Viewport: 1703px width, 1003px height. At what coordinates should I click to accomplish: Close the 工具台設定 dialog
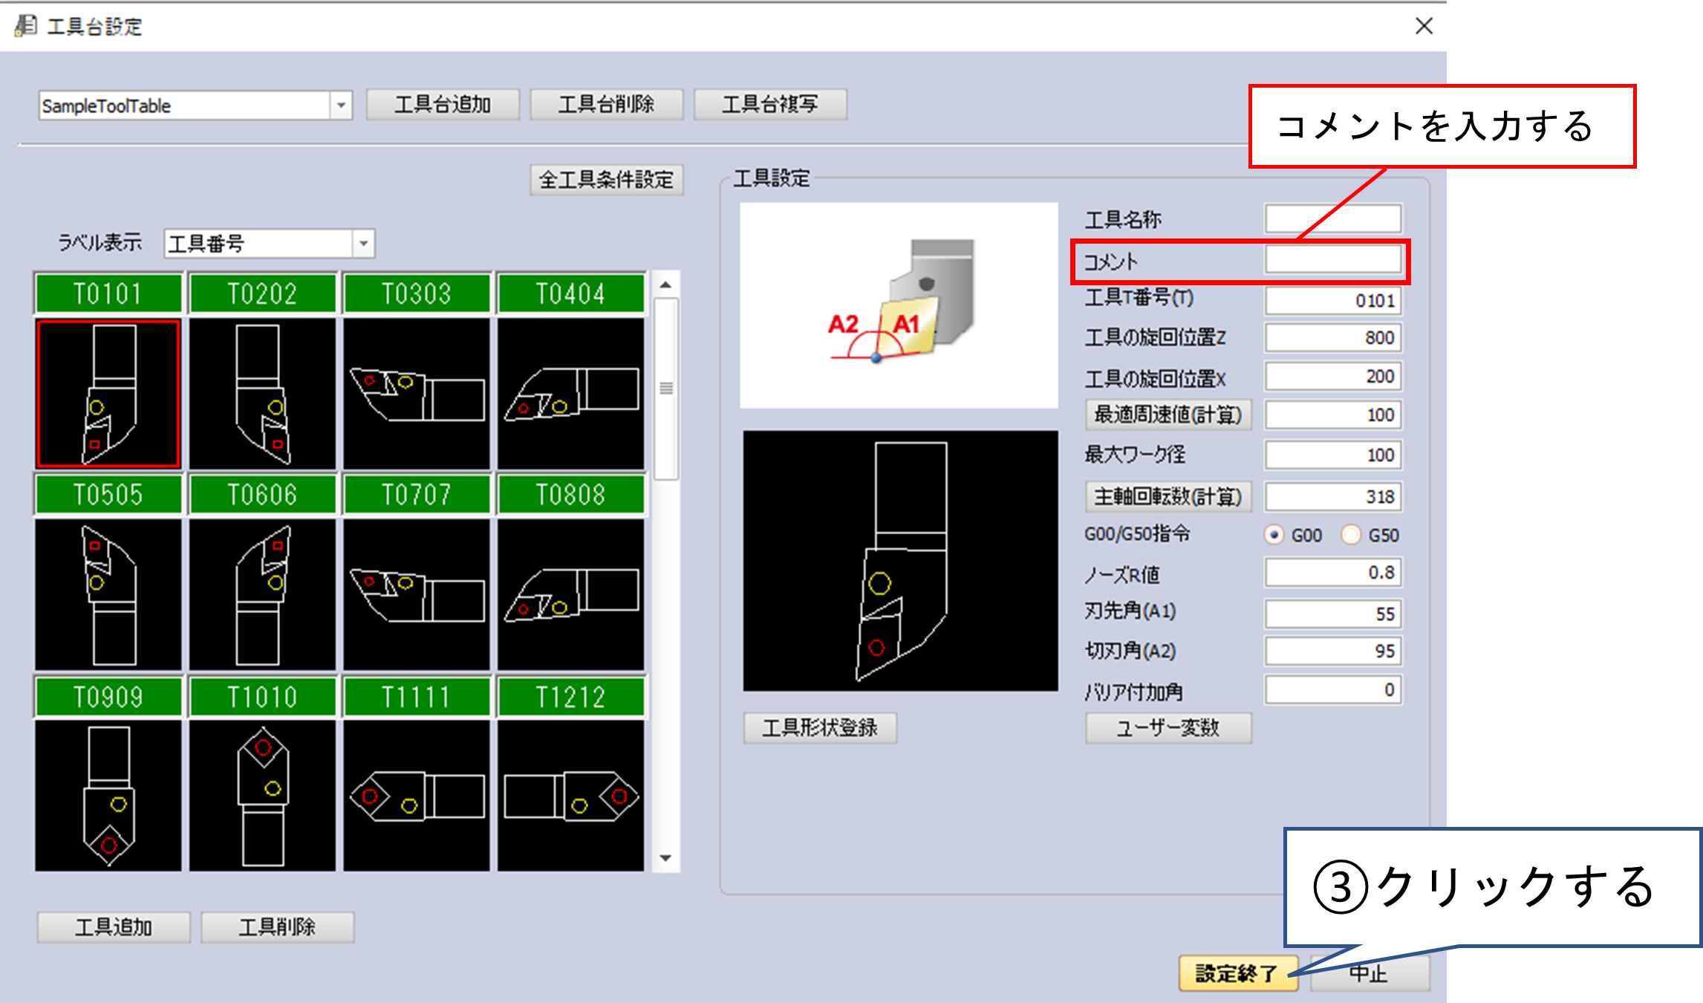coord(1424,26)
